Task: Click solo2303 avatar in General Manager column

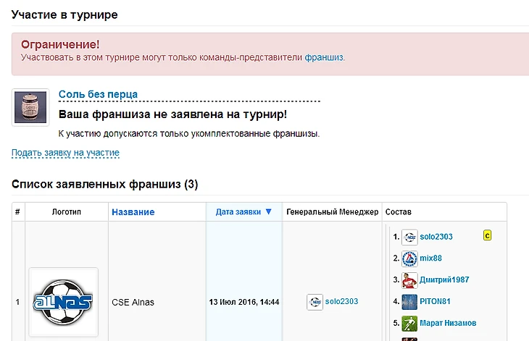Action: point(315,302)
